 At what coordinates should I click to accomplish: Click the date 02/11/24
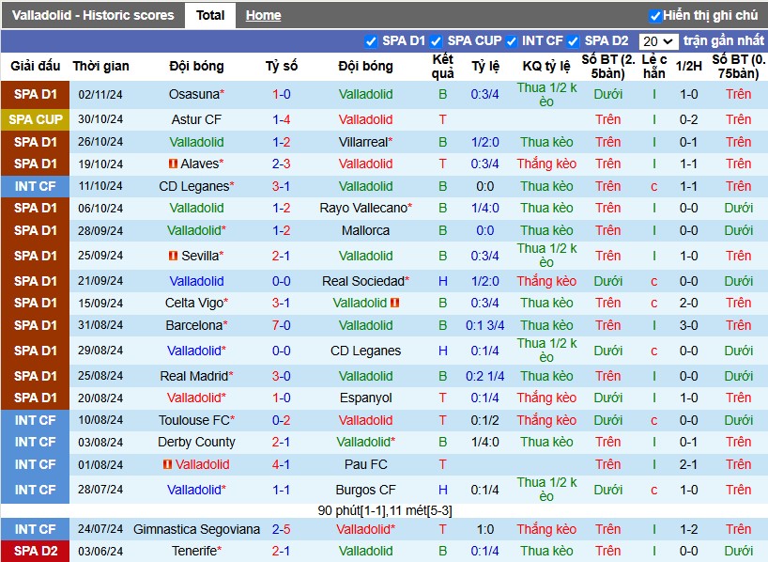[x=100, y=94]
